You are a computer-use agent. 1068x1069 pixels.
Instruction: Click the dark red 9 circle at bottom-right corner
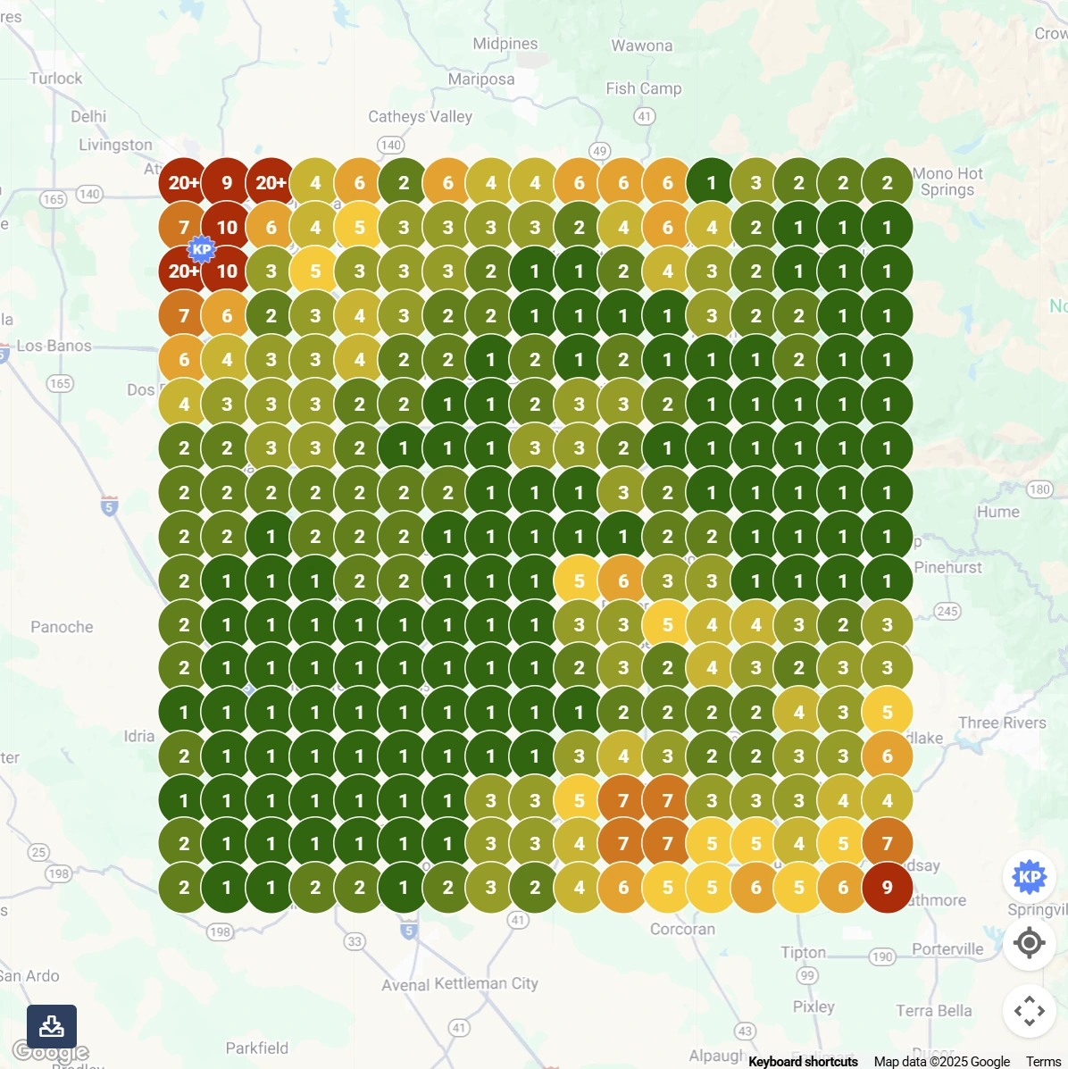click(887, 887)
